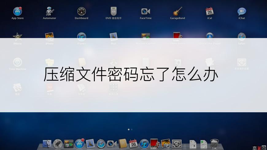The width and height of the screenshot is (267, 150).
Task: Launch iChat speech bubble icon
Action: (242, 11)
